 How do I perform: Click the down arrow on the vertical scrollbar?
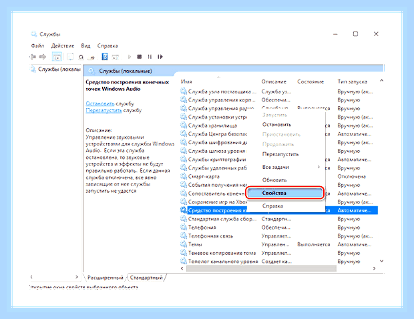[381, 261]
